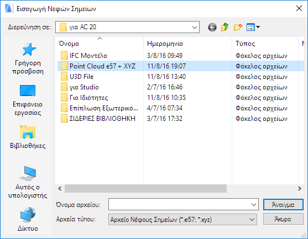The image size is (308, 239).
Task: Click folder icon of Επίπλωση Εξωτερικο...
Action: (x=64, y=108)
